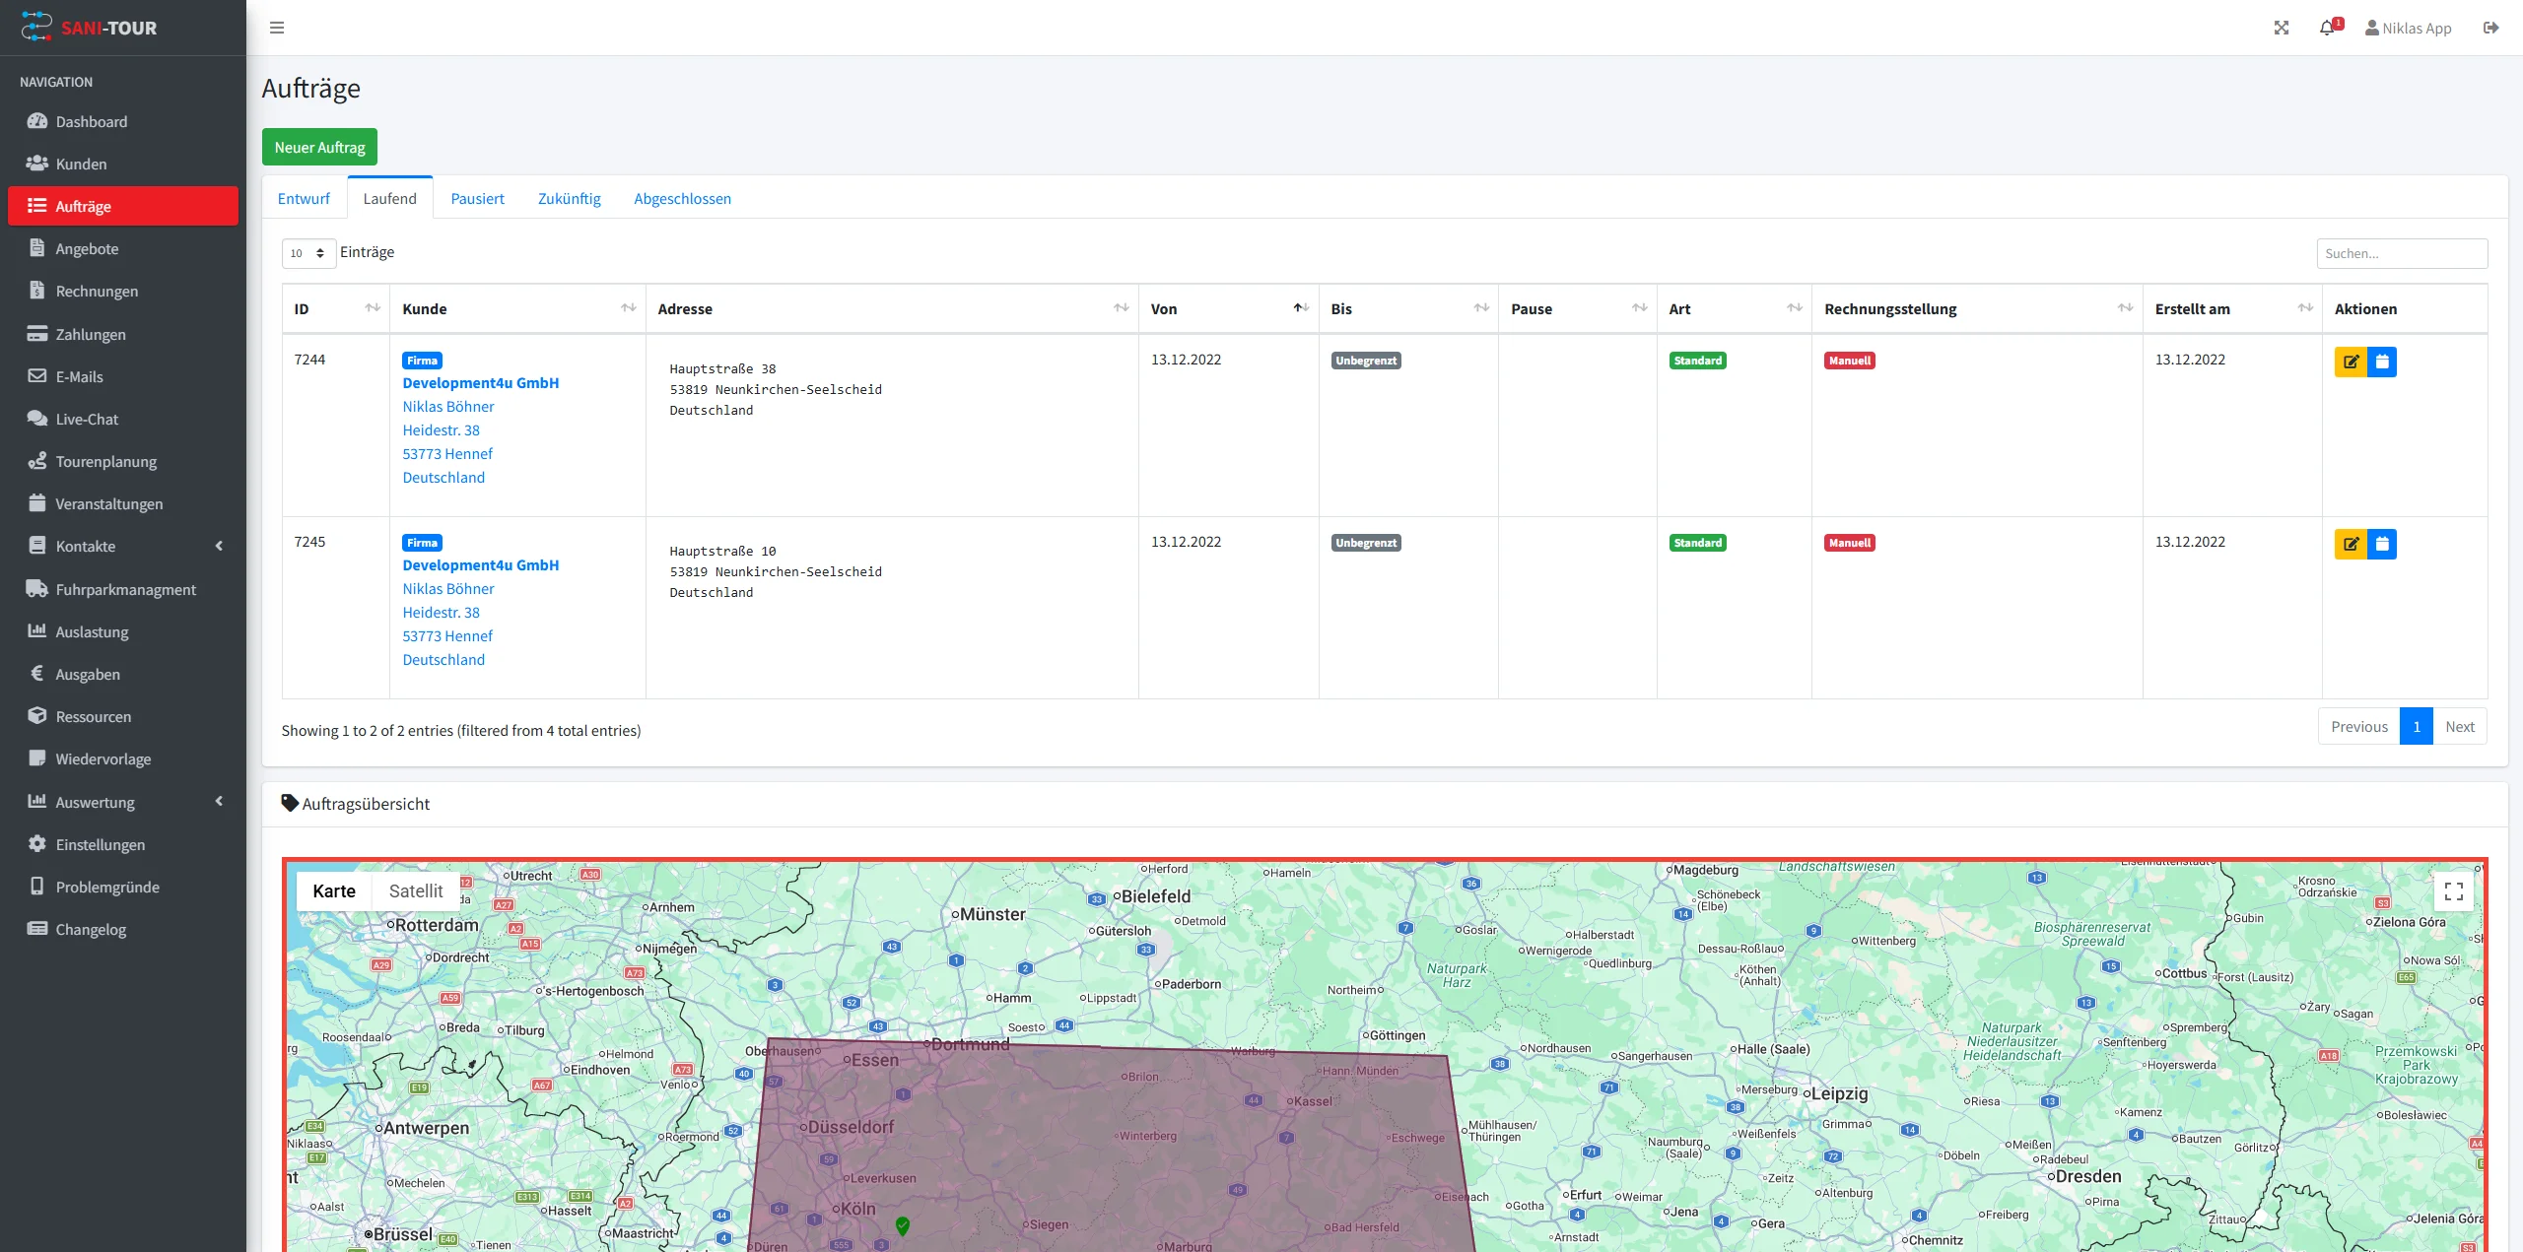Open Development4u GmbH link in order 7244

[480, 383]
